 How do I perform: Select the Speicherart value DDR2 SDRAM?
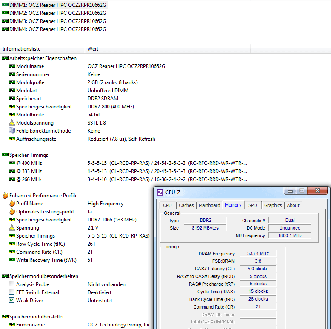(103, 99)
